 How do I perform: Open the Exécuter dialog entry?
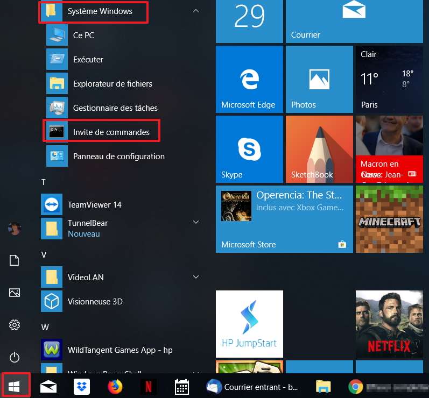(88, 60)
